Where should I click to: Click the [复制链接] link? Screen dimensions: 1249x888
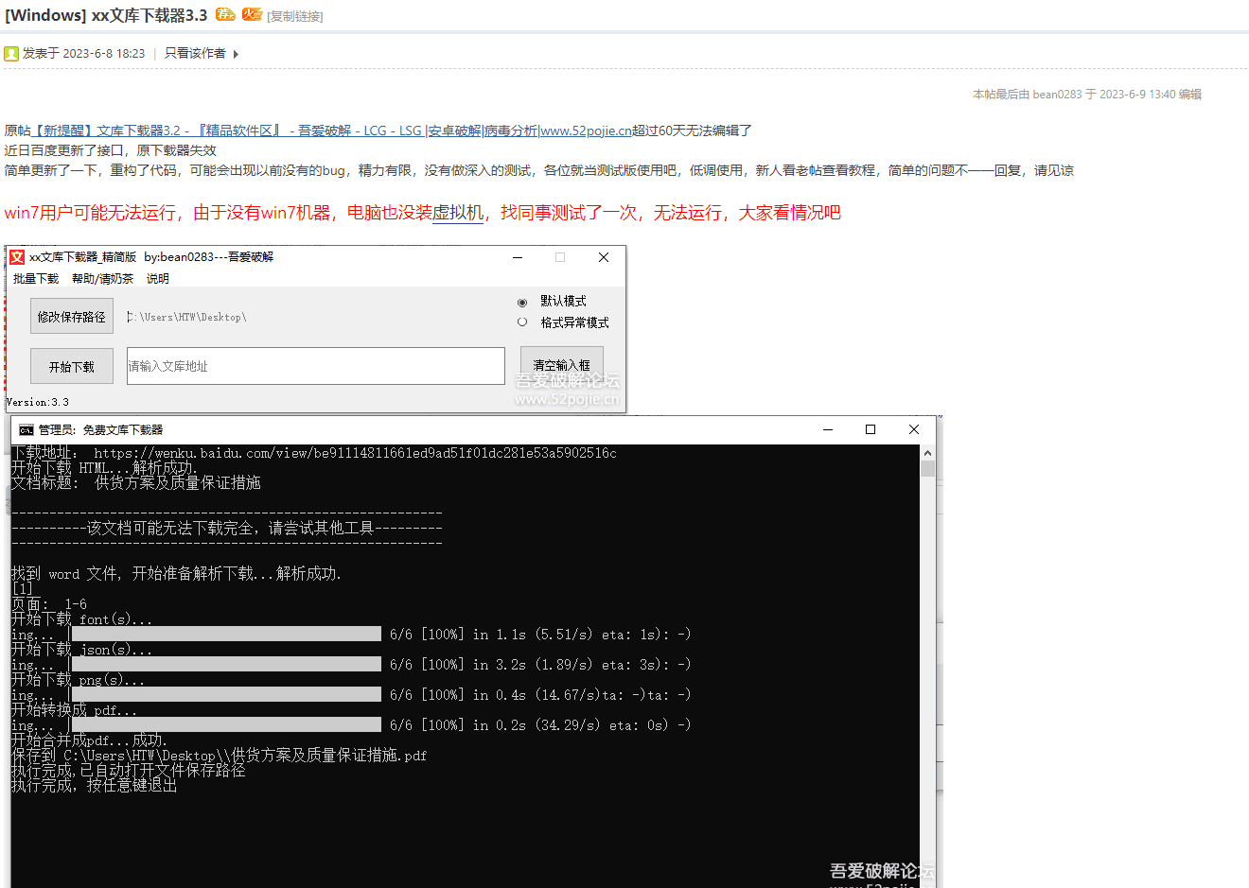point(295,16)
